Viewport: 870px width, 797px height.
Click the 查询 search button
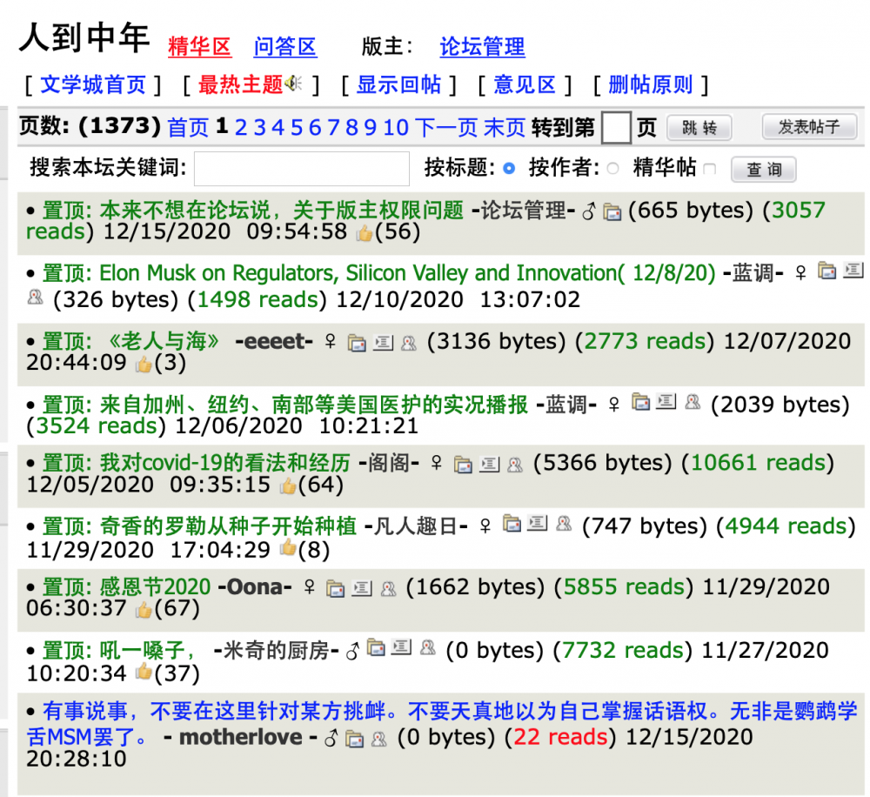(763, 169)
